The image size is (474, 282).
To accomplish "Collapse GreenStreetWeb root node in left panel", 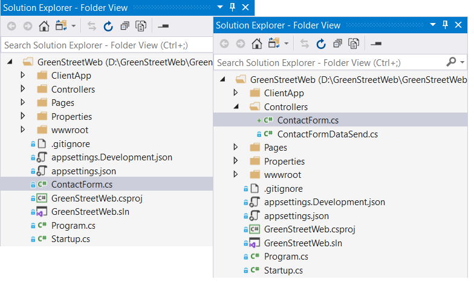I will 10,62.
